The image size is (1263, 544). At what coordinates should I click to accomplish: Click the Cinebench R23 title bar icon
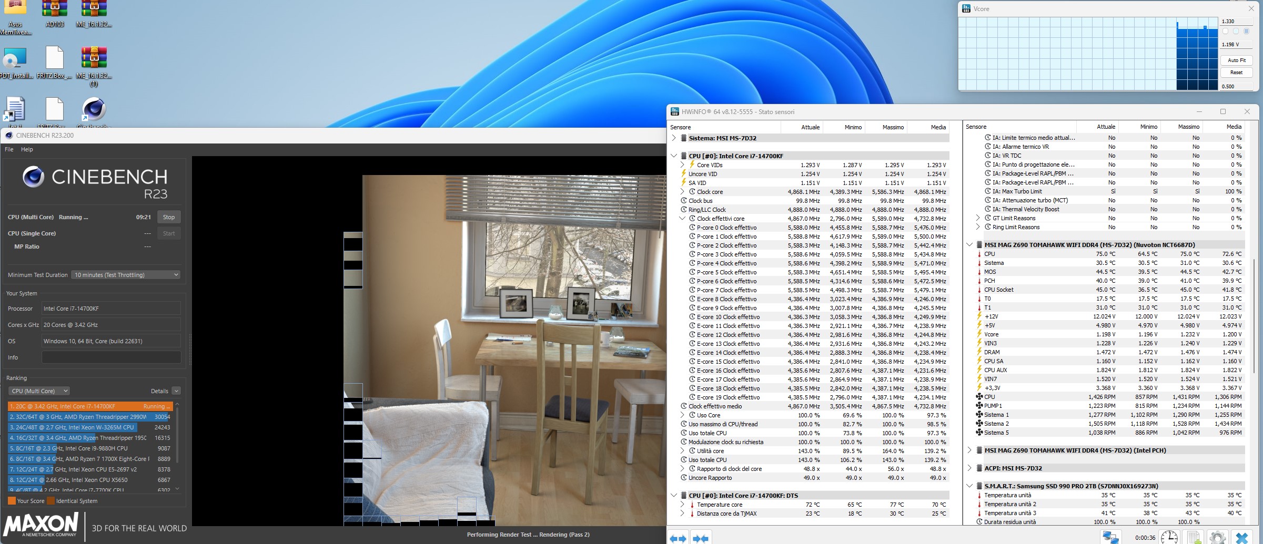tap(8, 135)
